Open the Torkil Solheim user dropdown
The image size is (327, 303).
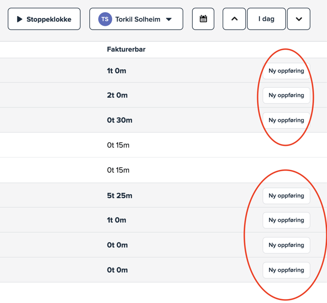pyautogui.click(x=136, y=19)
